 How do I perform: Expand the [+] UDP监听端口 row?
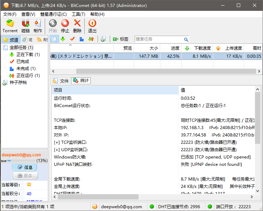click(71, 150)
